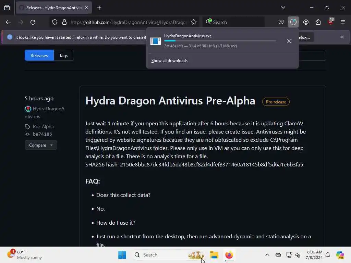Click the taskbar Search box
Screen dimensions: 351x263
[168, 255]
